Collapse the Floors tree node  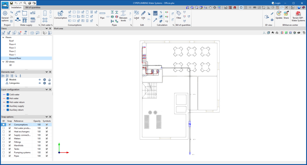3,37
